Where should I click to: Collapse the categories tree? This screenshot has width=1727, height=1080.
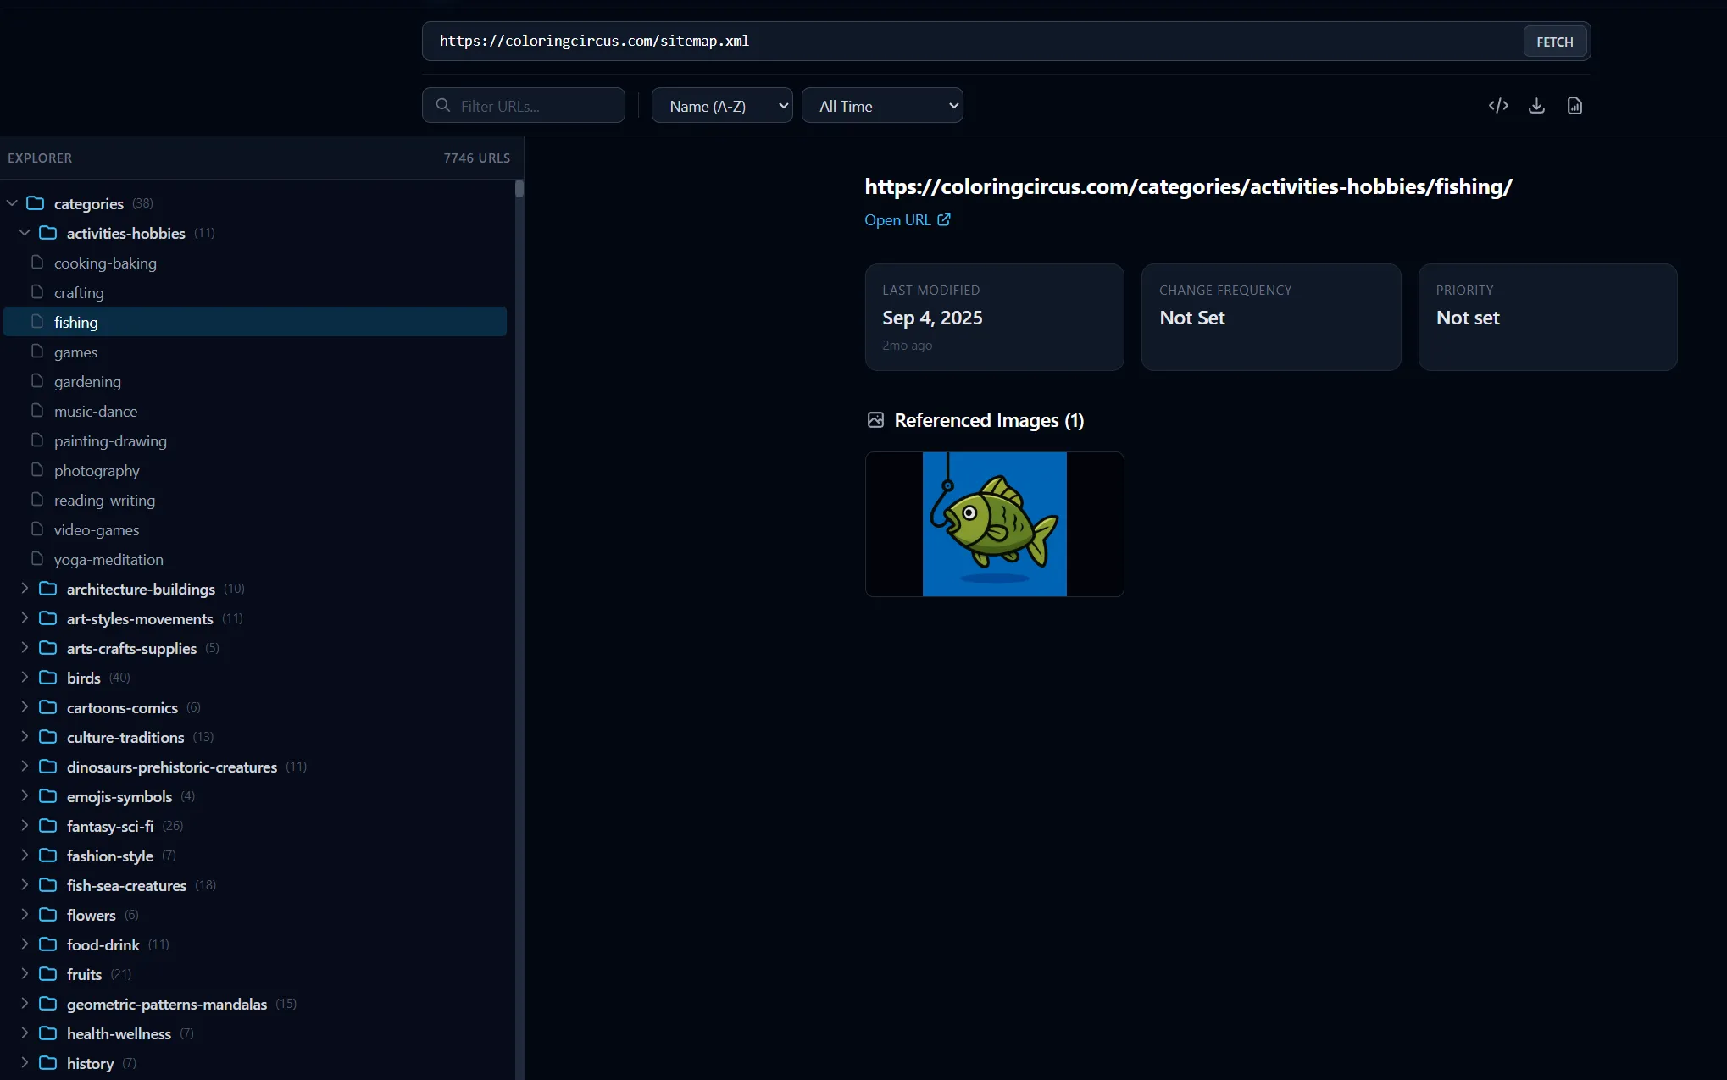click(x=12, y=202)
